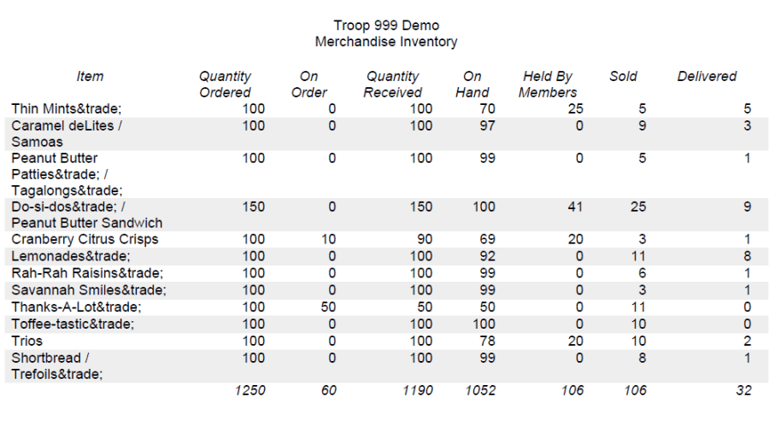Click the Lemonades item name

coord(71,256)
